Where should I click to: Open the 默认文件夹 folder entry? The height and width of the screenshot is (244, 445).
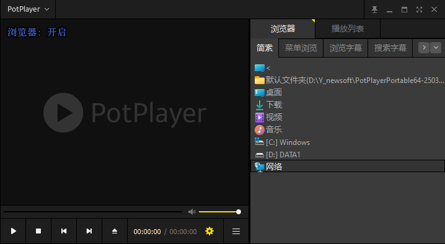(348, 81)
